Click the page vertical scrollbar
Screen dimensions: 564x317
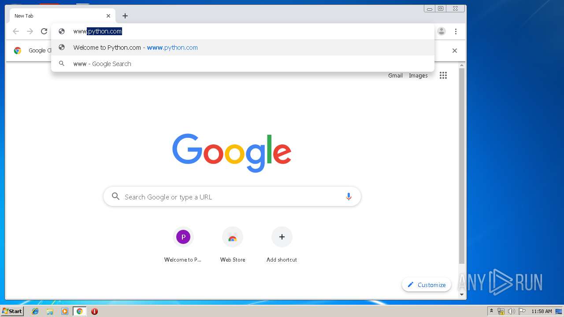tap(462, 166)
